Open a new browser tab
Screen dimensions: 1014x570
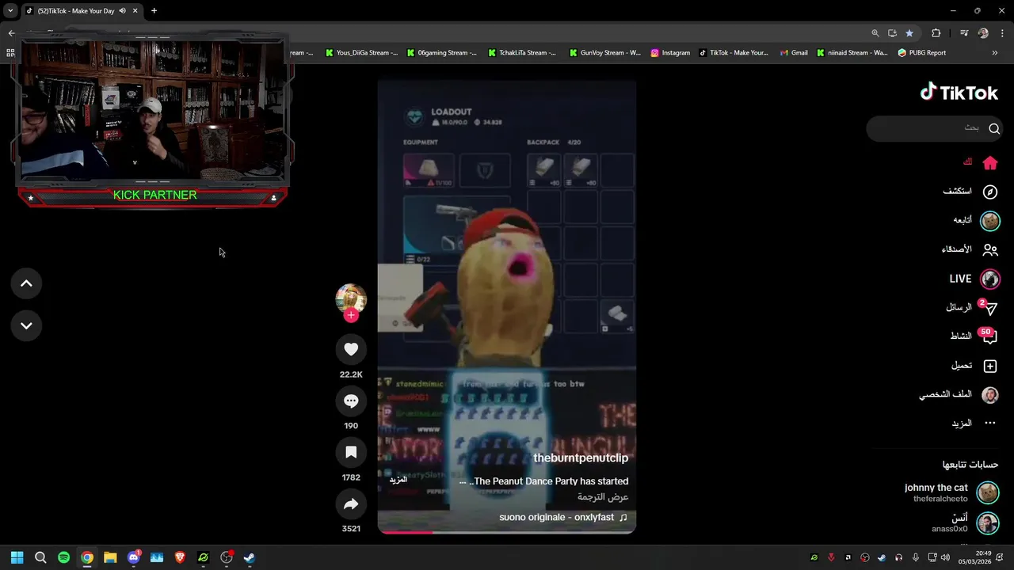point(154,10)
